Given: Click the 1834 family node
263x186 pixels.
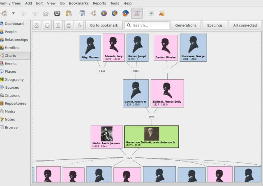Looking at the screenshot, I should tap(102, 71).
